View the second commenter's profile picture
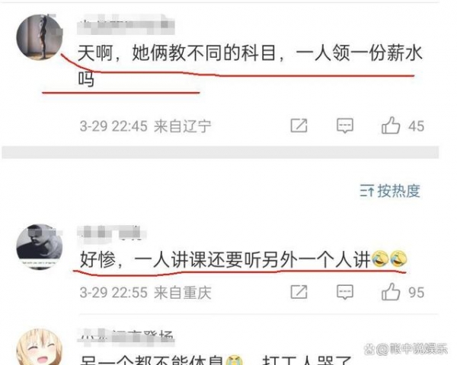 tap(40, 247)
